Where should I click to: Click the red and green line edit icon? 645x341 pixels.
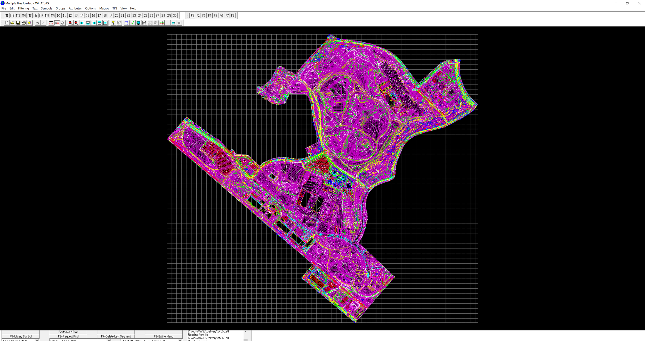[x=133, y=23]
